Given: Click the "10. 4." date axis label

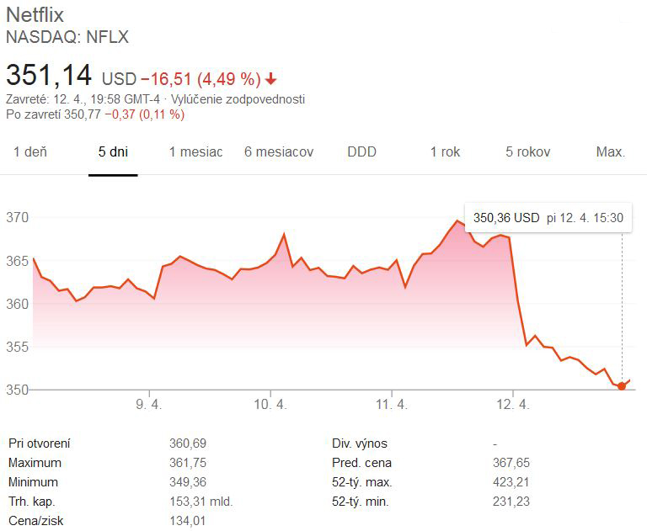Looking at the screenshot, I should [270, 405].
